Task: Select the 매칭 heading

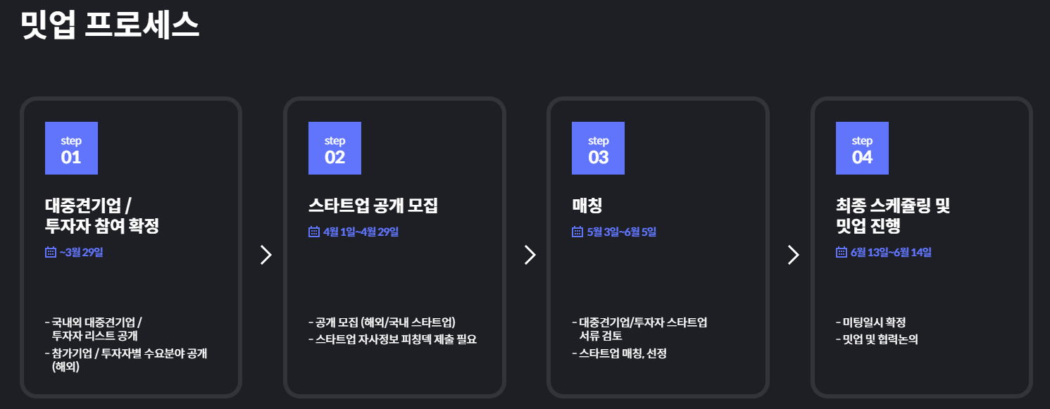Action: click(x=587, y=206)
